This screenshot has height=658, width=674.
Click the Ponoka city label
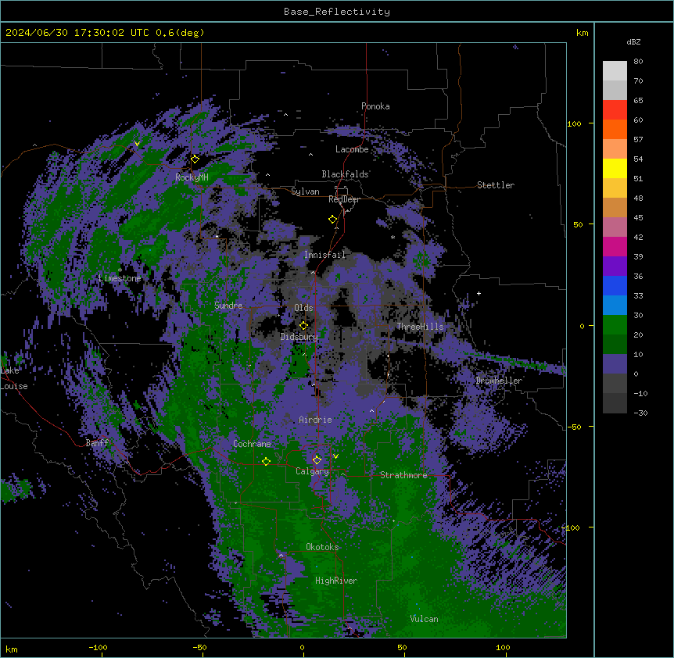tap(375, 106)
